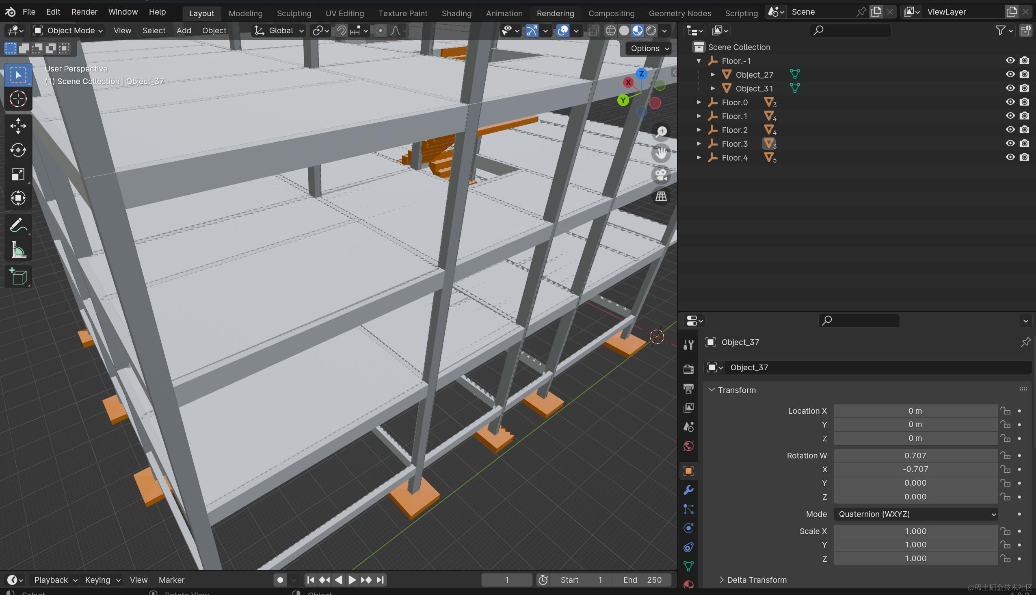The height and width of the screenshot is (595, 1036).
Task: Open the Render menu
Action: coord(84,12)
